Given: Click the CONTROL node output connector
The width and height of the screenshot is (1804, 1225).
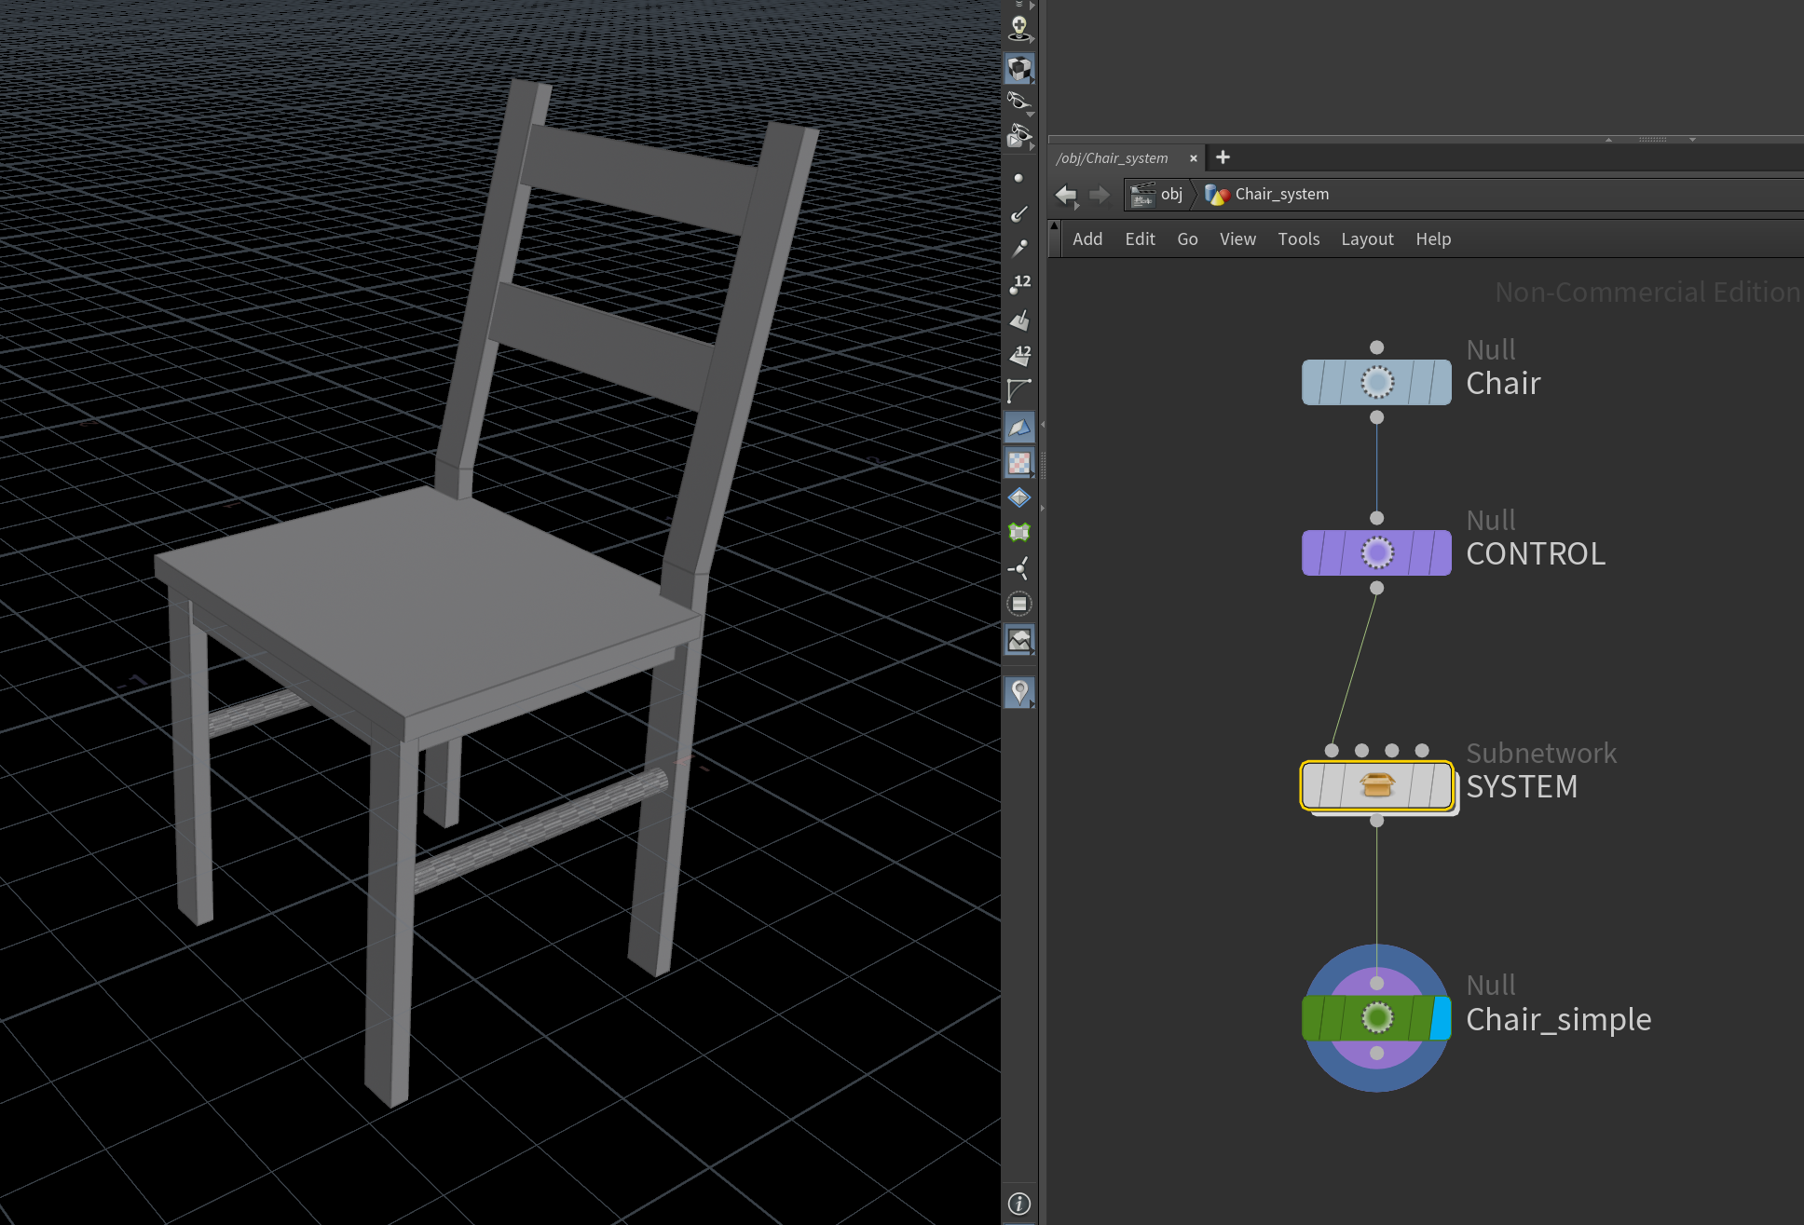Looking at the screenshot, I should coord(1376,588).
